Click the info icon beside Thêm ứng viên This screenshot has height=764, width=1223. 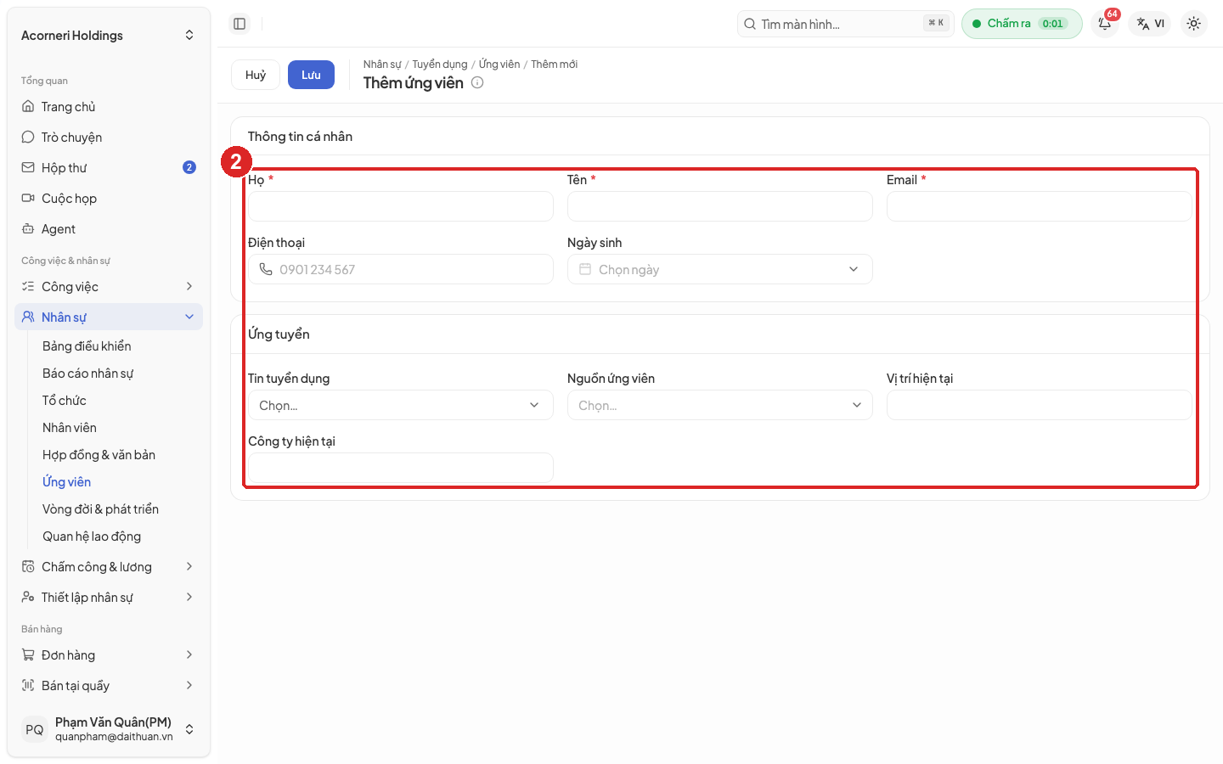[477, 82]
